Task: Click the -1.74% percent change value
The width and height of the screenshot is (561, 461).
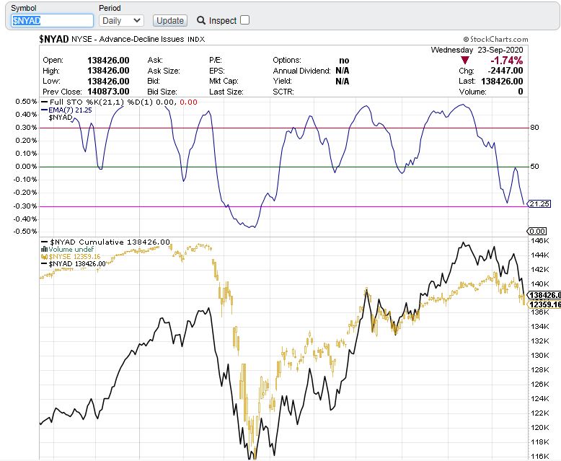Action: 506,60
